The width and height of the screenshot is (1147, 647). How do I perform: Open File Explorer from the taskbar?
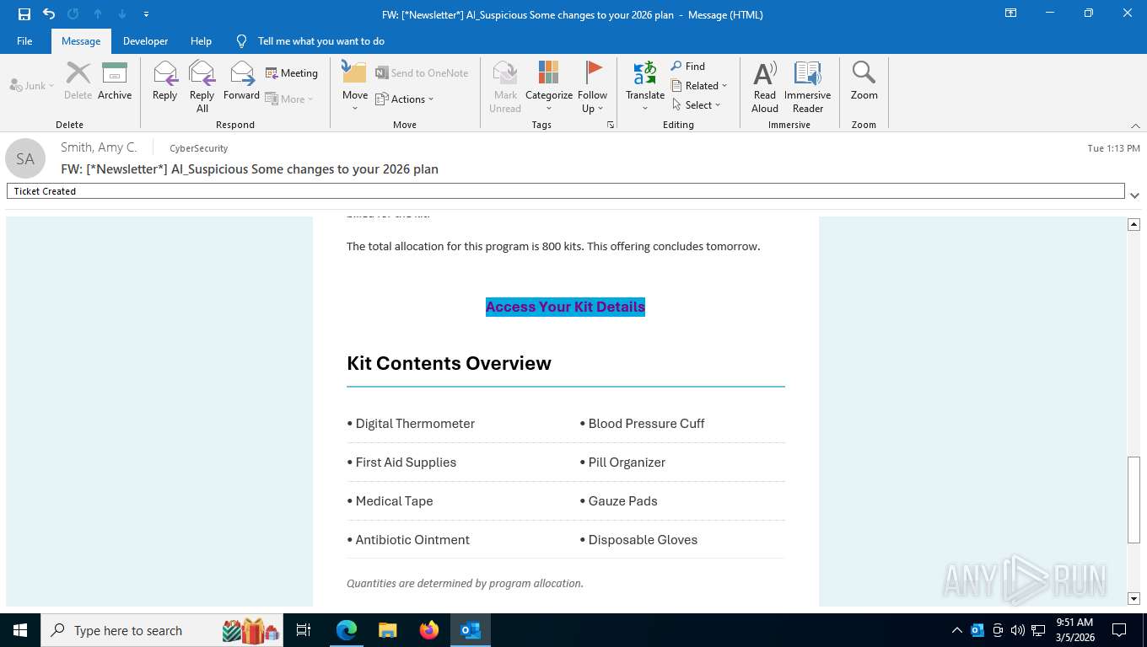tap(387, 630)
